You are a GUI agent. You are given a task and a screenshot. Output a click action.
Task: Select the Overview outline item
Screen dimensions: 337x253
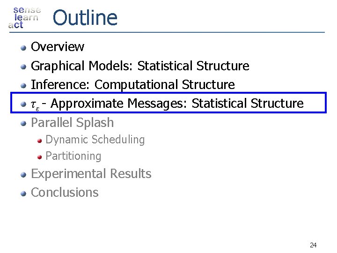[x=58, y=47]
